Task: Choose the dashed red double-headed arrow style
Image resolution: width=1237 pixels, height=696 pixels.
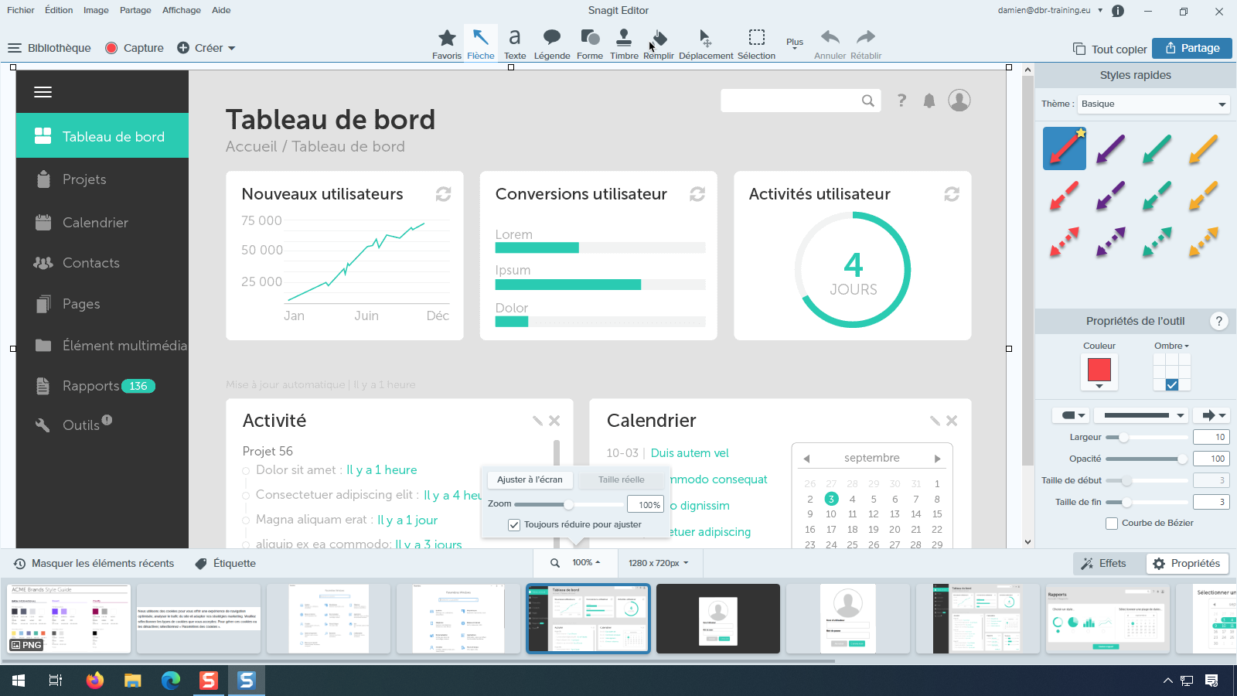Action: 1065,241
